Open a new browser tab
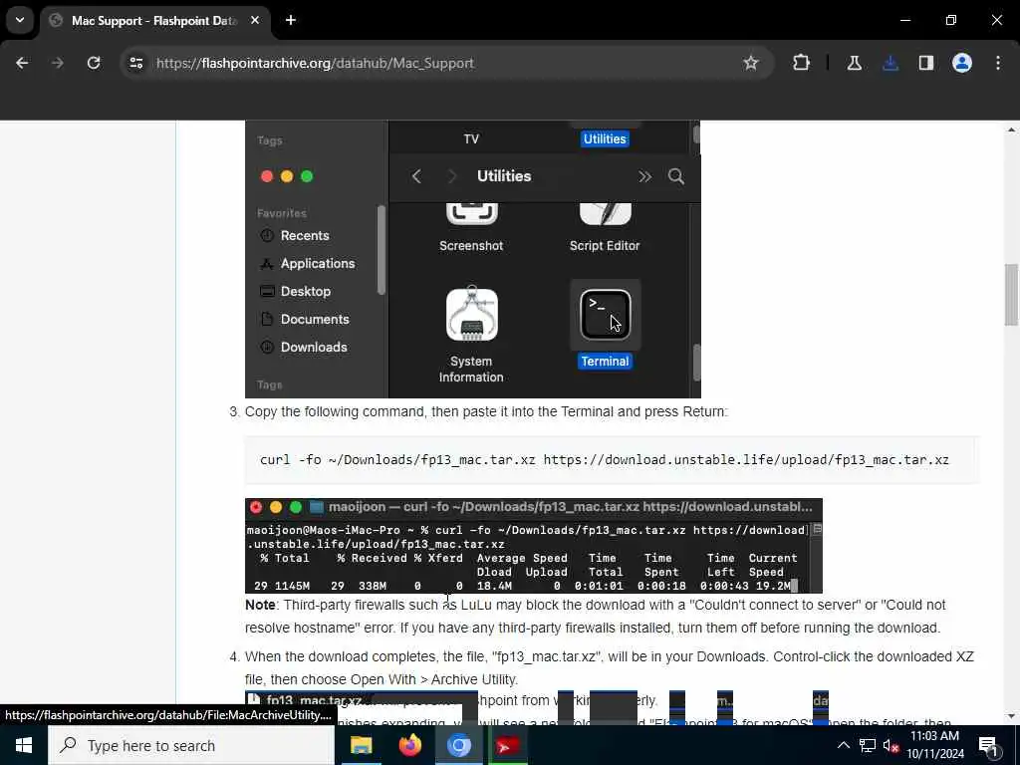 click(x=291, y=20)
